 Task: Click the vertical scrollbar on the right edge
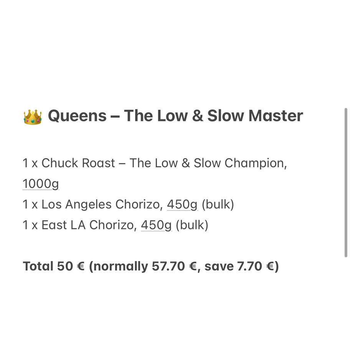point(346,182)
